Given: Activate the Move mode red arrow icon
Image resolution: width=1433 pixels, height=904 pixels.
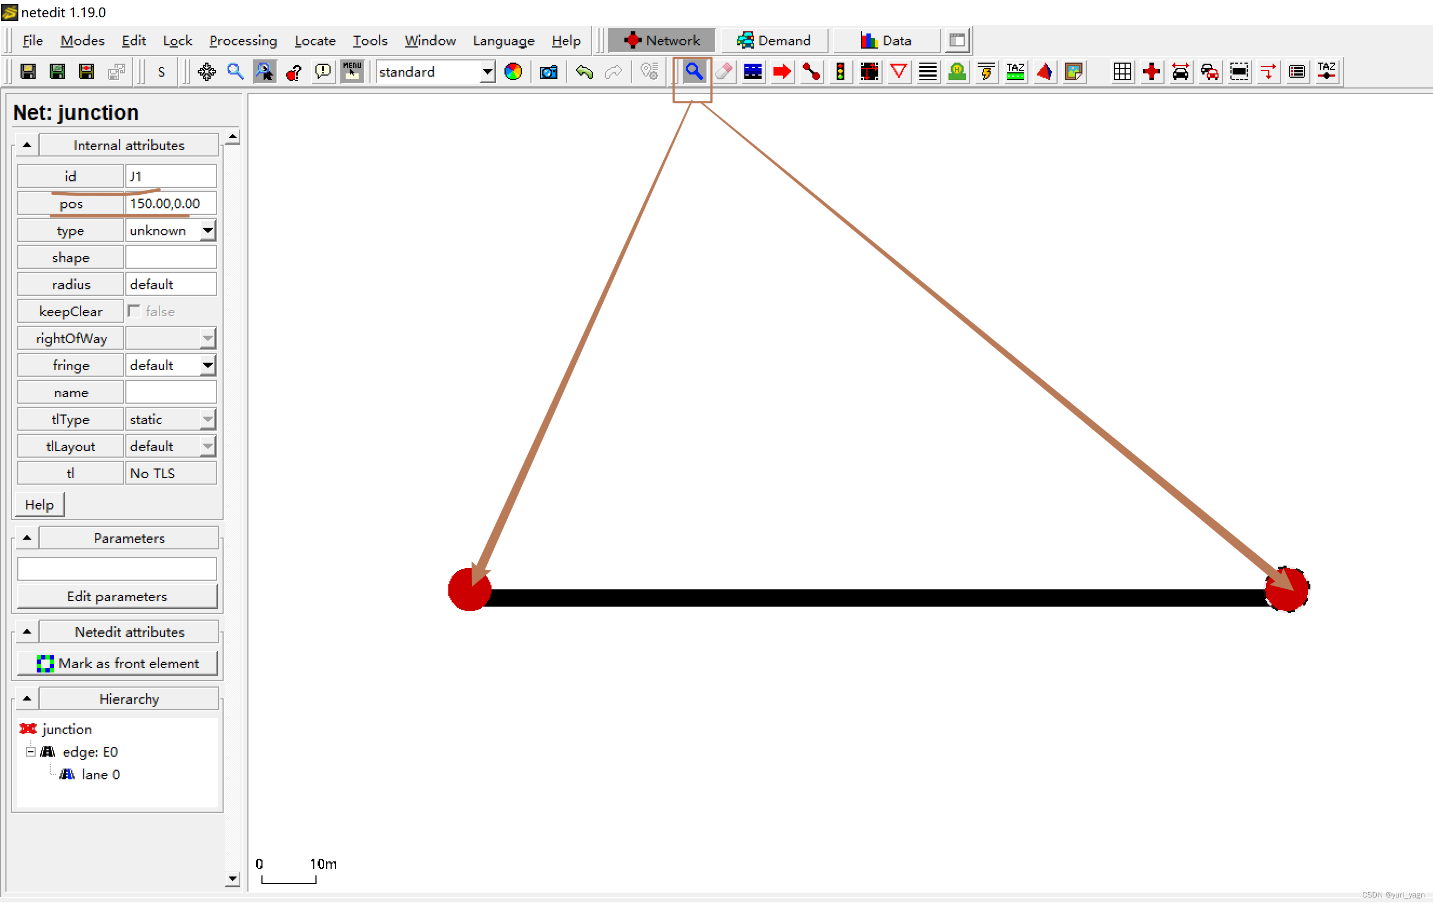Looking at the screenshot, I should (x=782, y=72).
